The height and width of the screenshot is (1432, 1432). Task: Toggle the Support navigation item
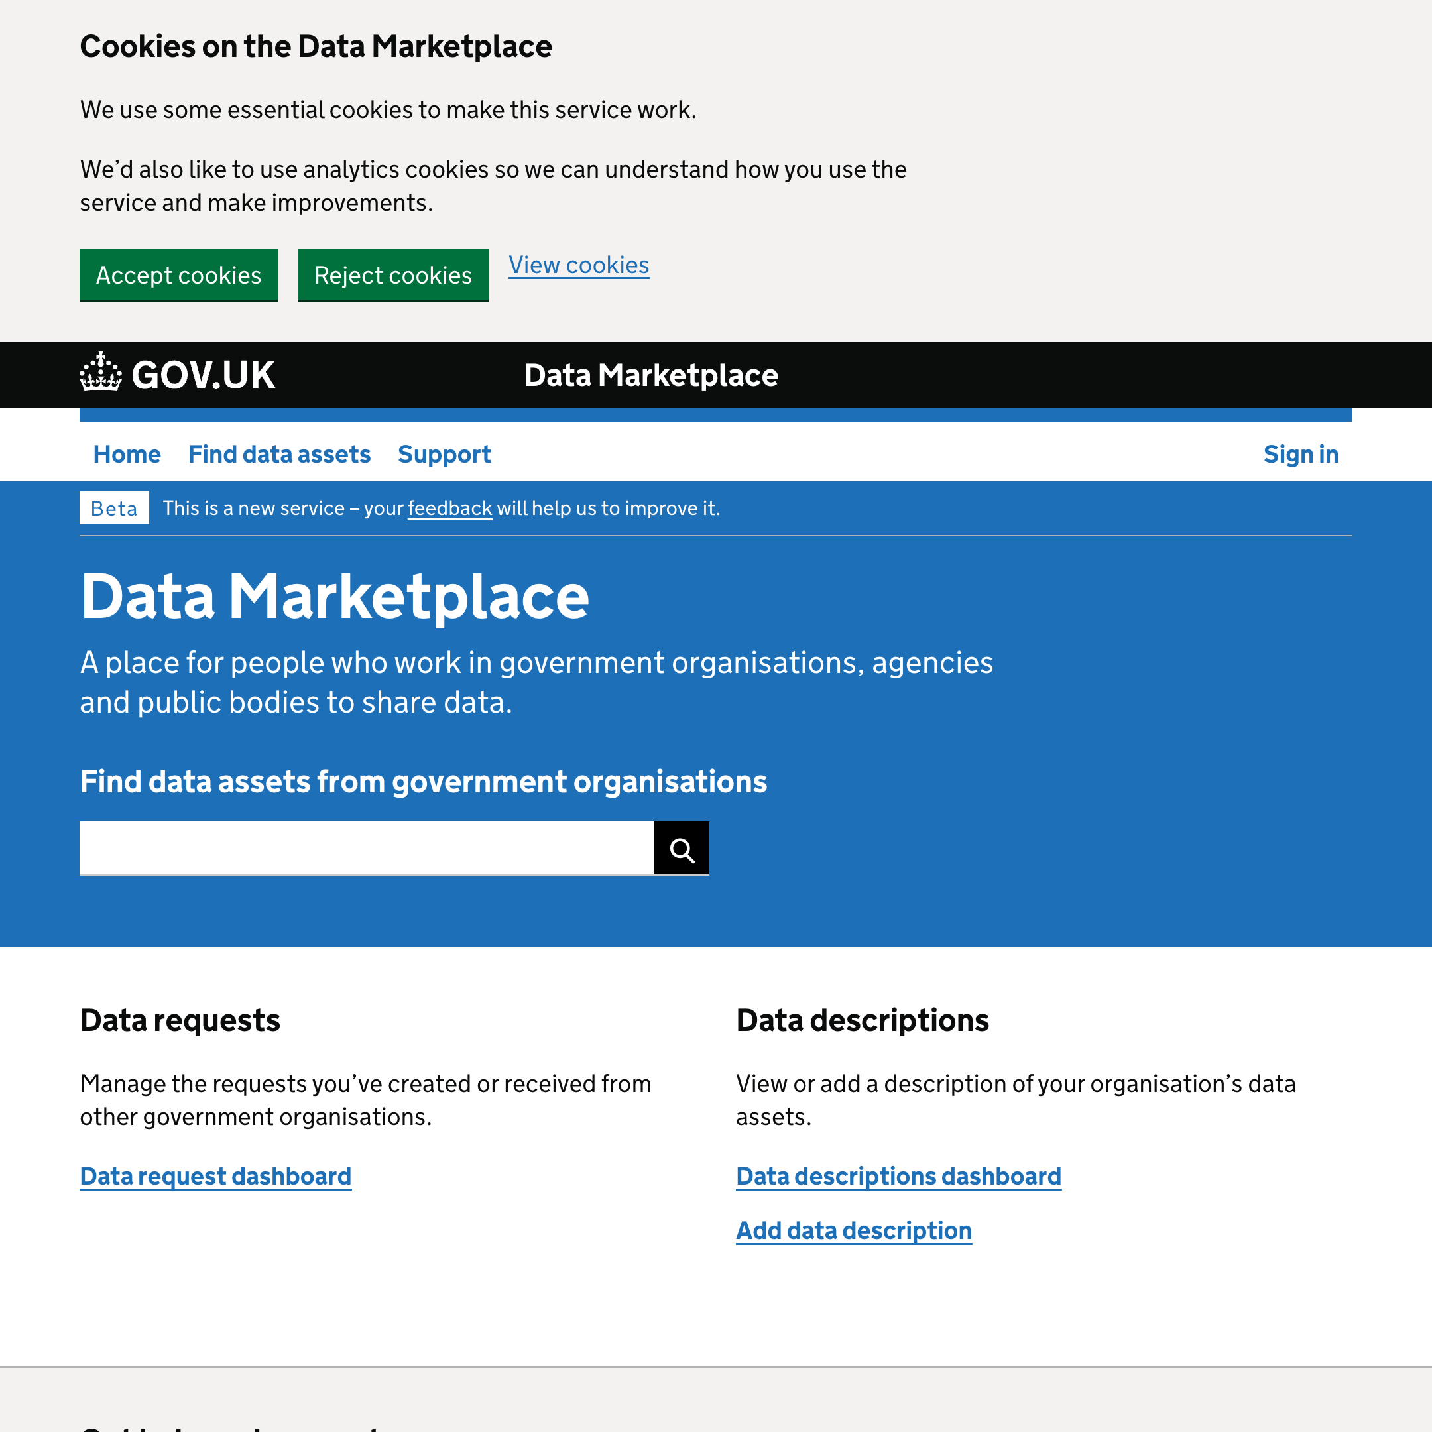click(444, 453)
